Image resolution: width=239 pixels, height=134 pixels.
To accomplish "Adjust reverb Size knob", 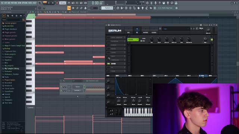I will click(152, 39).
